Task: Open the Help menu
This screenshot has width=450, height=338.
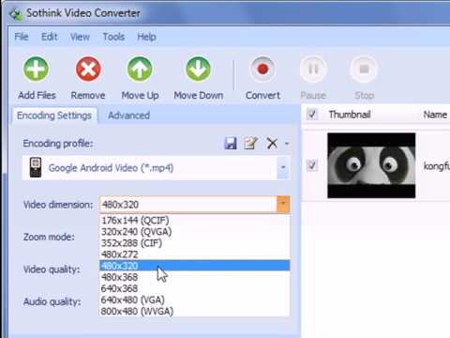Action: click(x=146, y=37)
